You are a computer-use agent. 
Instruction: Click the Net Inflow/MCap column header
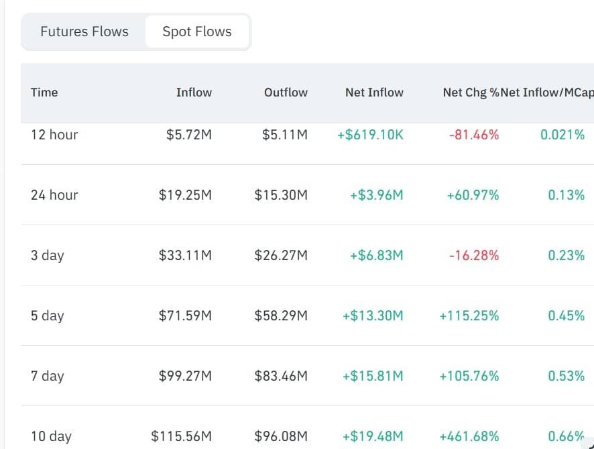point(547,92)
